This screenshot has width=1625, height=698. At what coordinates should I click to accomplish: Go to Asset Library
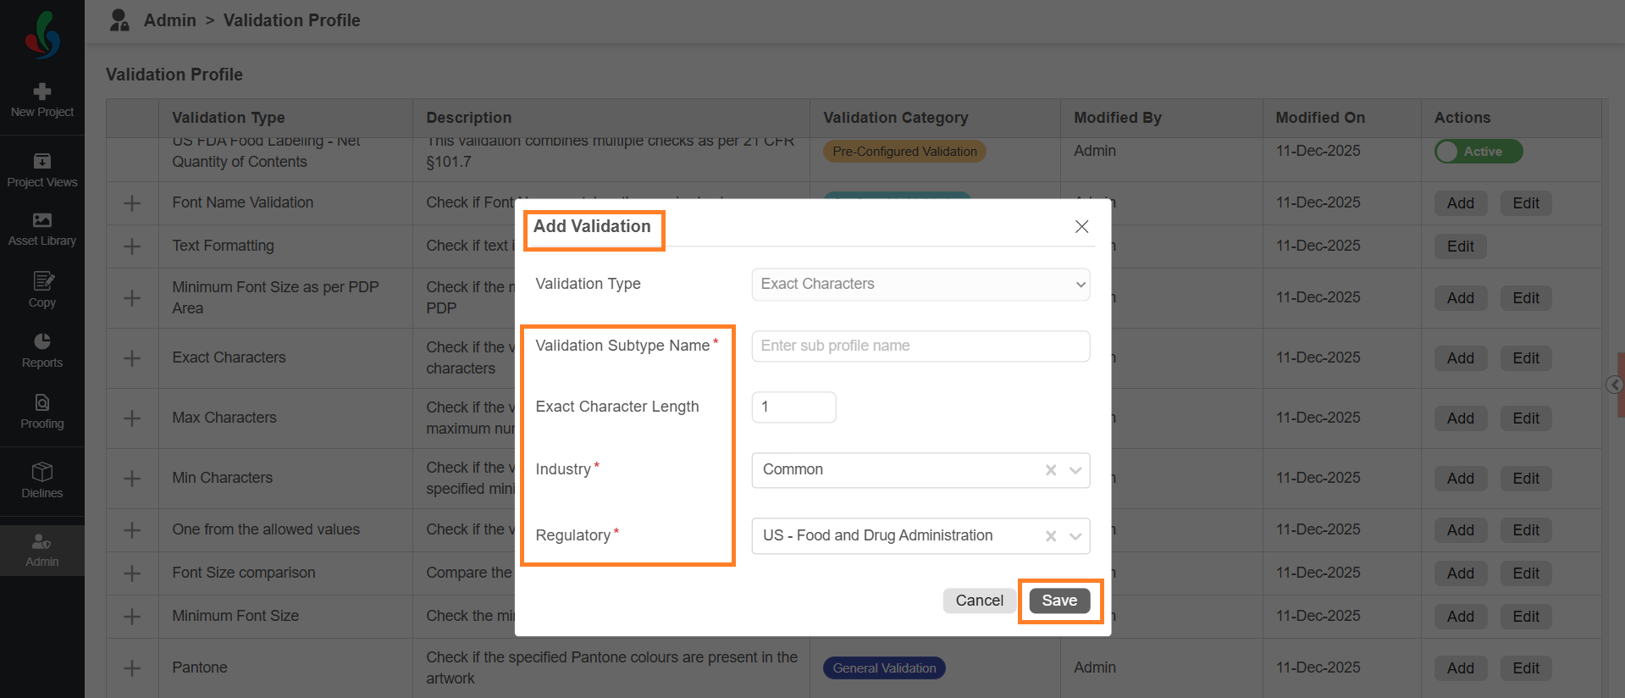coord(42,221)
